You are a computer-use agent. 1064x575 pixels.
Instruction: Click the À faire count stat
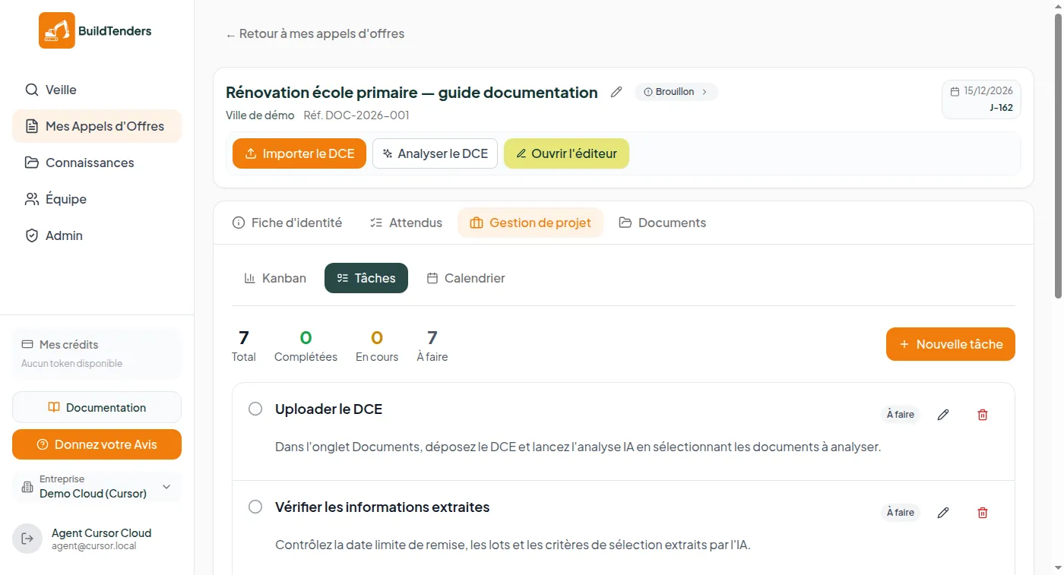click(x=432, y=346)
